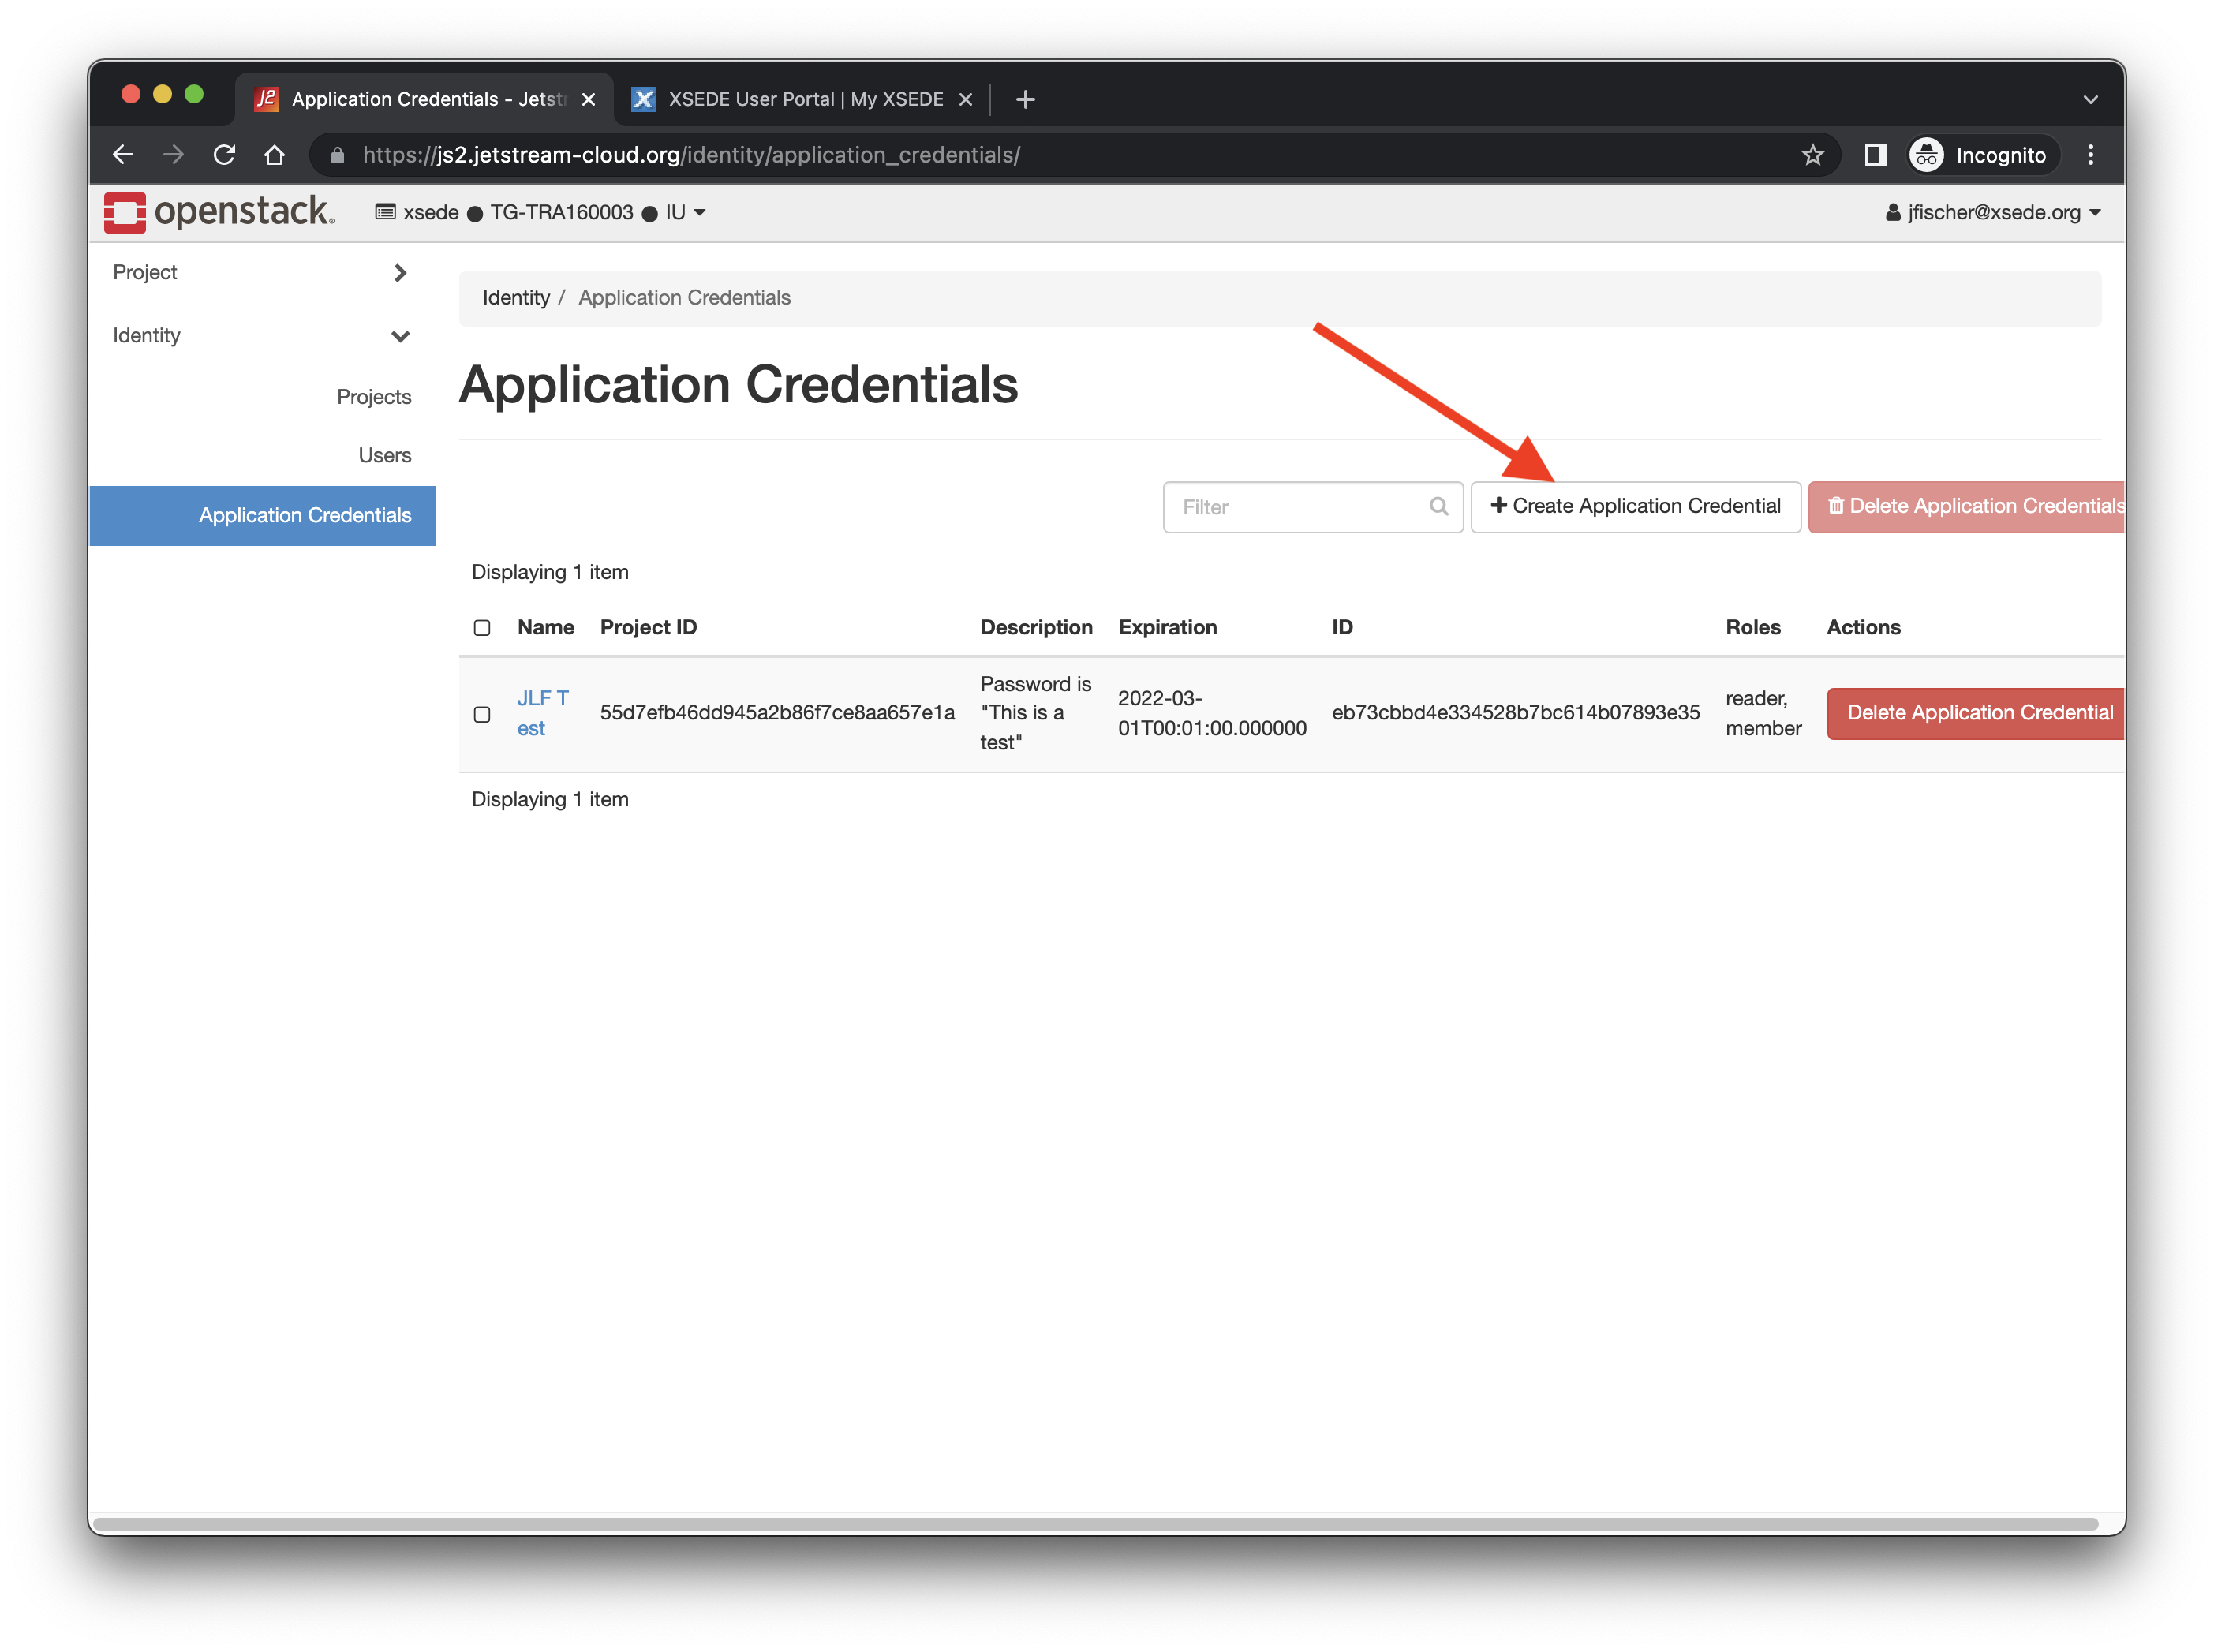This screenshot has width=2214, height=1652.
Task: Open the Users sidebar item
Action: click(384, 455)
